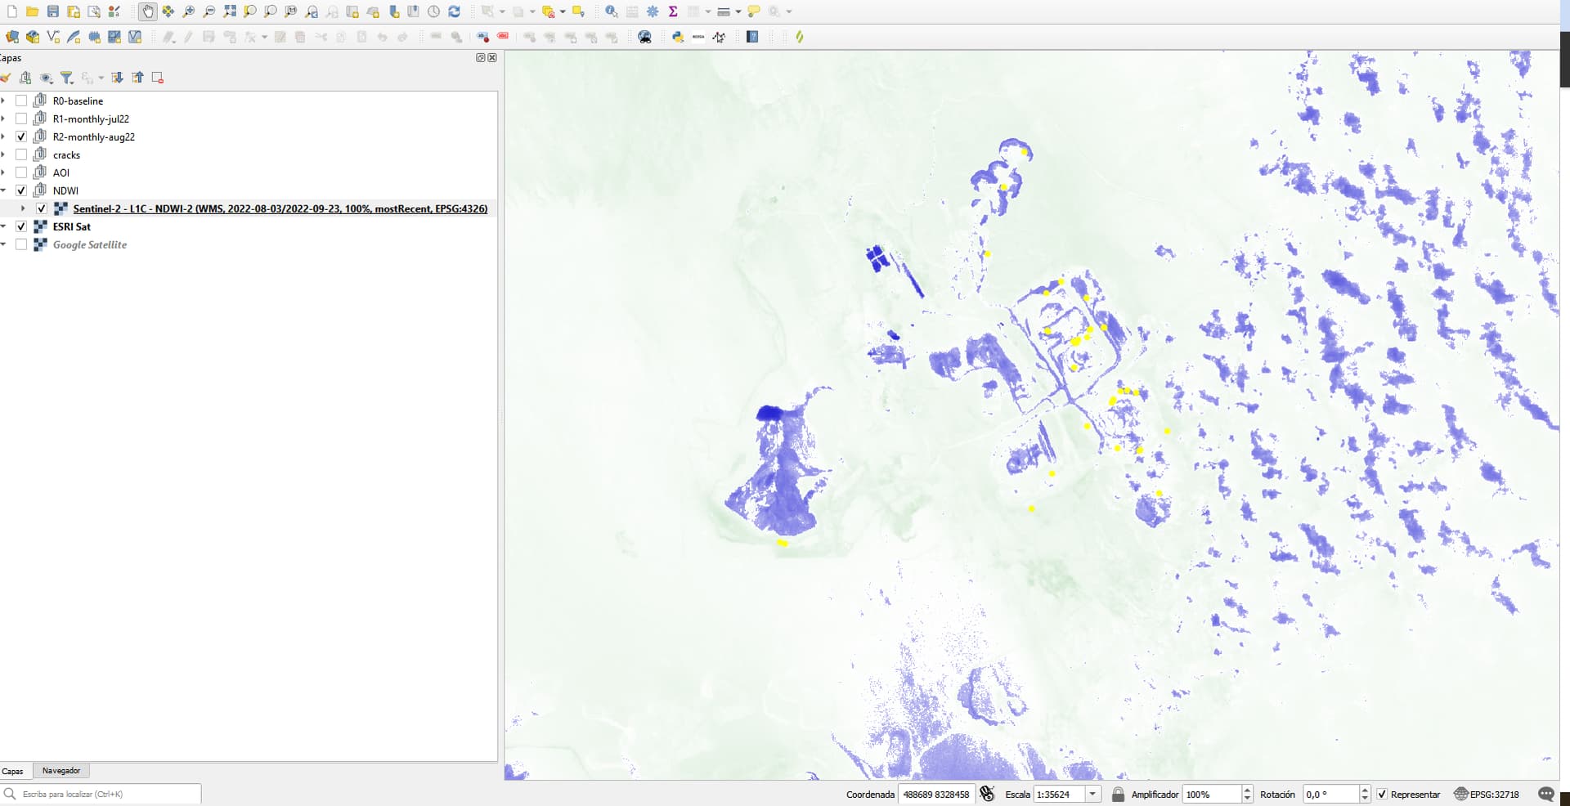Open the Python console
This screenshot has width=1570, height=806.
pyautogui.click(x=677, y=37)
